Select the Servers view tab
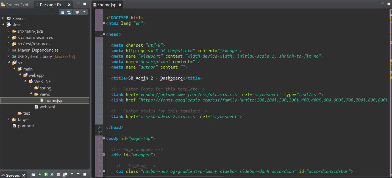Screen dimensions: 392x178 pos(13,175)
